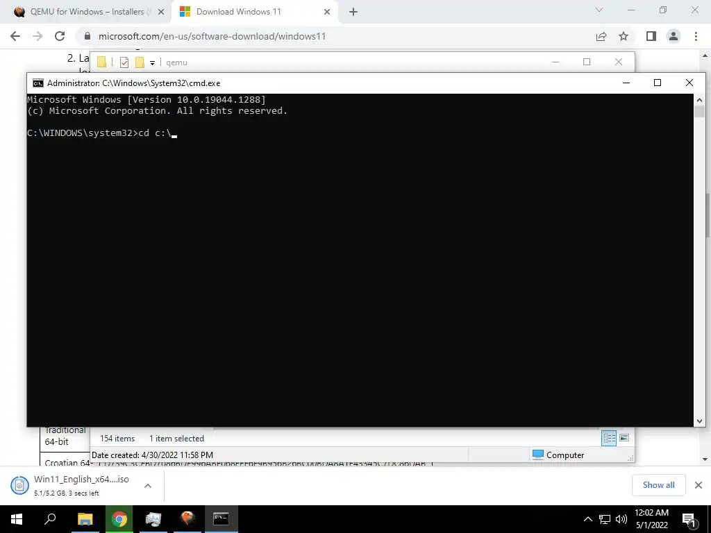Click the share this page icon
Image resolution: width=711 pixels, height=533 pixels.
601,36
